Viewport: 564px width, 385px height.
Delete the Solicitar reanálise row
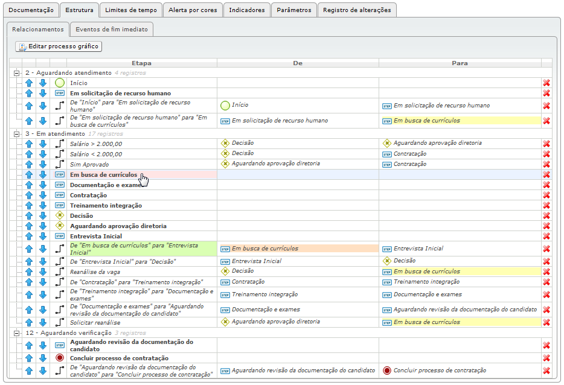(x=546, y=323)
